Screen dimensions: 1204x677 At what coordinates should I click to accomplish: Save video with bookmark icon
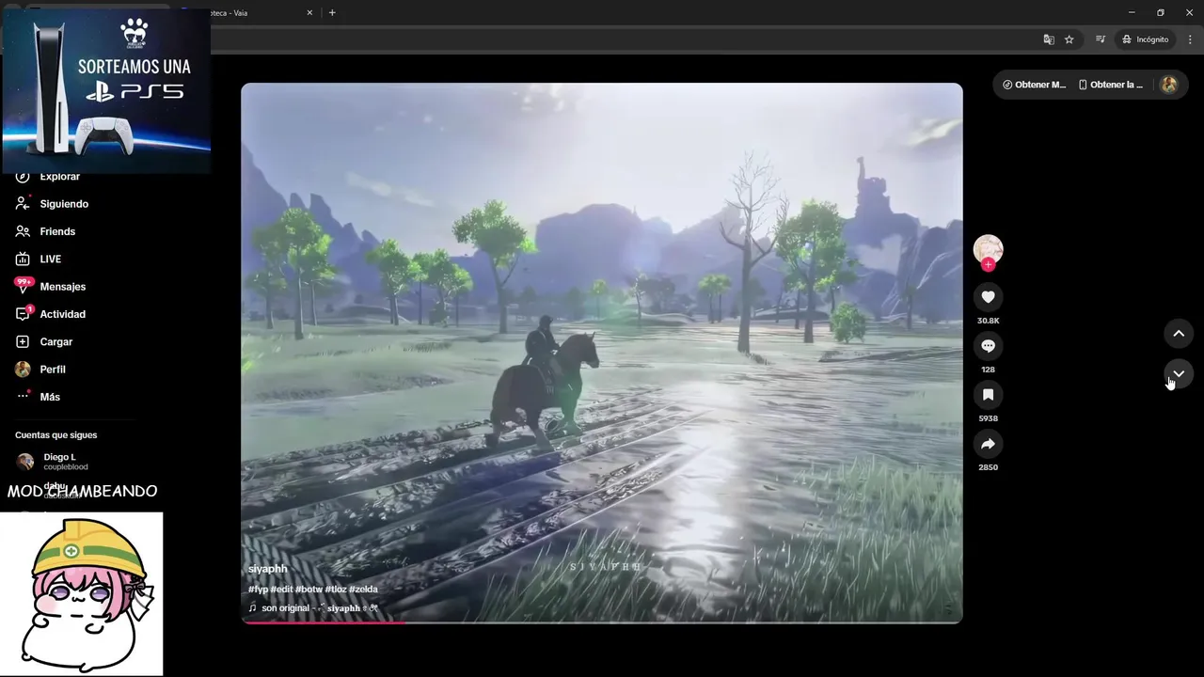click(988, 395)
